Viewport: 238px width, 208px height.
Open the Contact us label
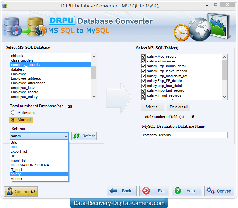point(25,192)
